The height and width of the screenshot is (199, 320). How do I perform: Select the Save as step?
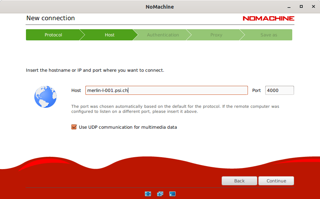pyautogui.click(x=269, y=35)
